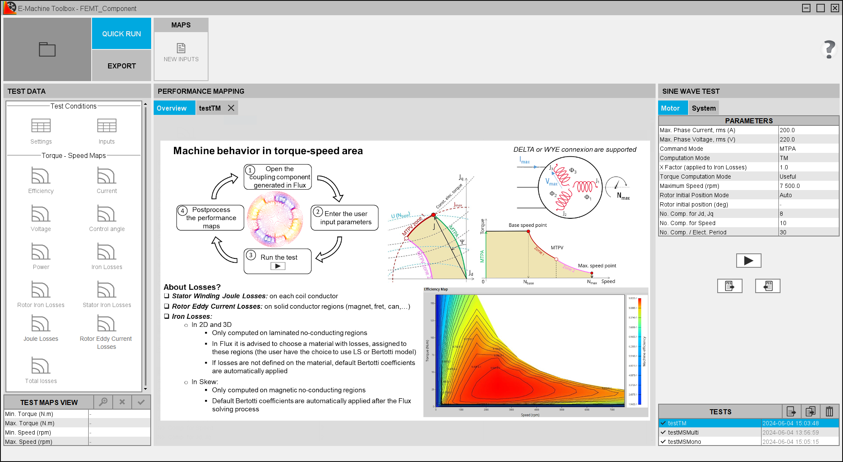
Task: Select the testMSMulti test row
Action: [x=683, y=432]
